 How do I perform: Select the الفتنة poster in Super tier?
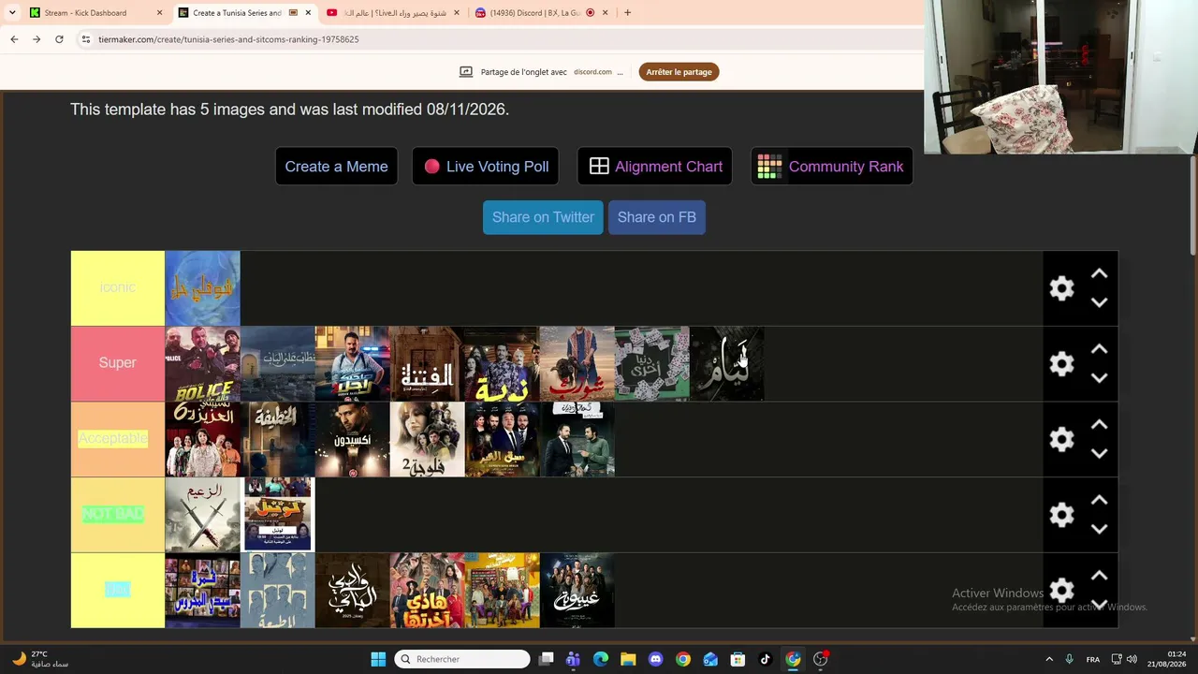click(x=428, y=363)
